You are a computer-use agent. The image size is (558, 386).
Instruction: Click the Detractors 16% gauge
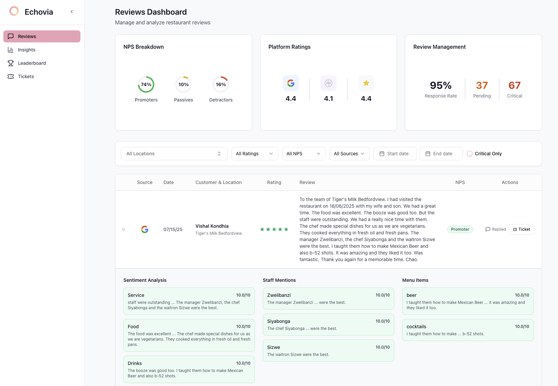coord(221,84)
